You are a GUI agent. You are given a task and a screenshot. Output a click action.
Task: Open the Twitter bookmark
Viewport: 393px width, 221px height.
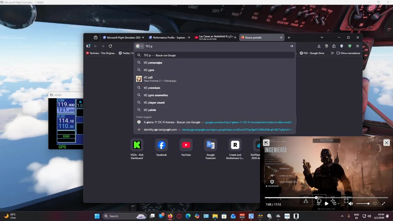[126, 53]
